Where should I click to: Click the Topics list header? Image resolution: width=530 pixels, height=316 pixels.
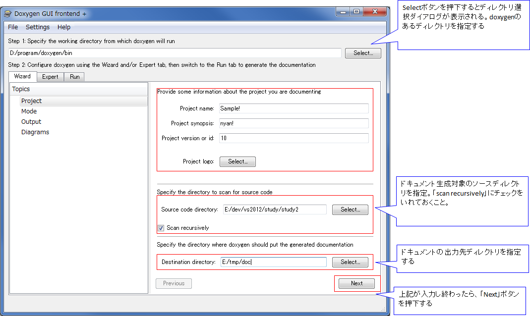coord(79,89)
